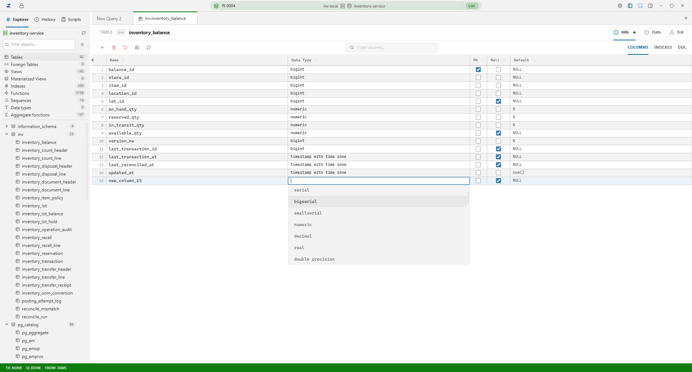Open the Erd view of inventory_balance

(677, 32)
